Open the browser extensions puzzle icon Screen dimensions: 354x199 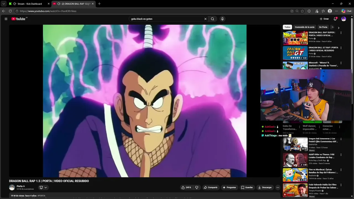coord(309,11)
